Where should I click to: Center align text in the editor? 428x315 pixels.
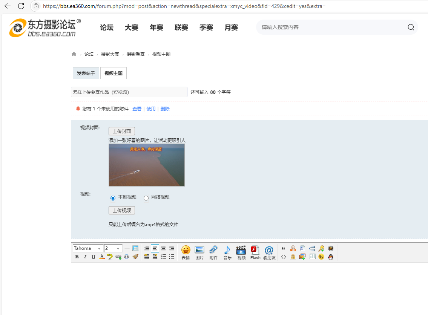tap(163, 248)
